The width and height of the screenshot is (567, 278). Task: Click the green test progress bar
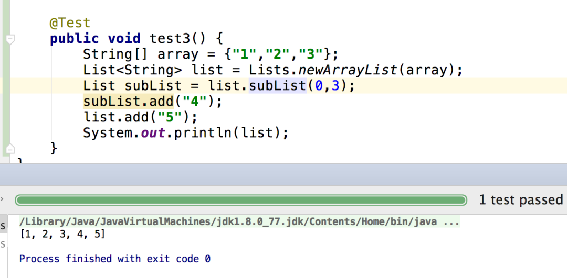[241, 200]
